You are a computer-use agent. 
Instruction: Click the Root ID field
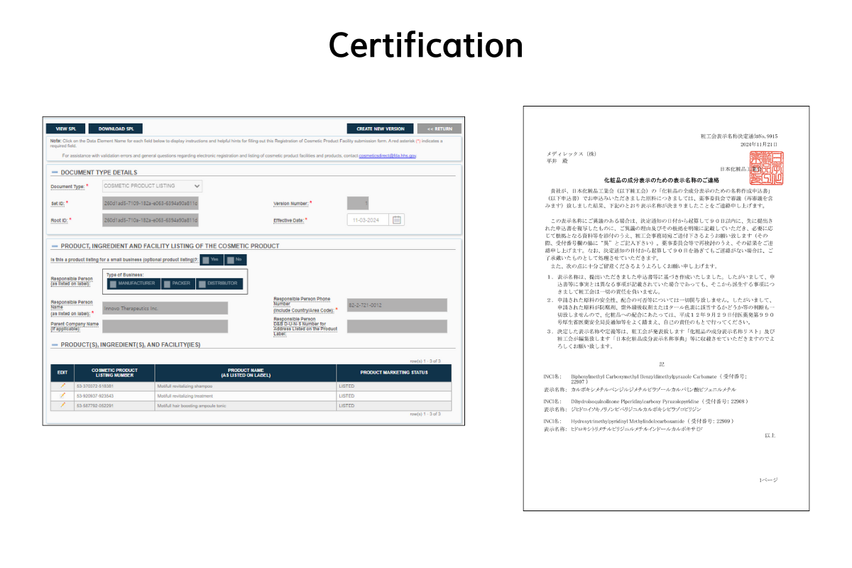coord(151,220)
